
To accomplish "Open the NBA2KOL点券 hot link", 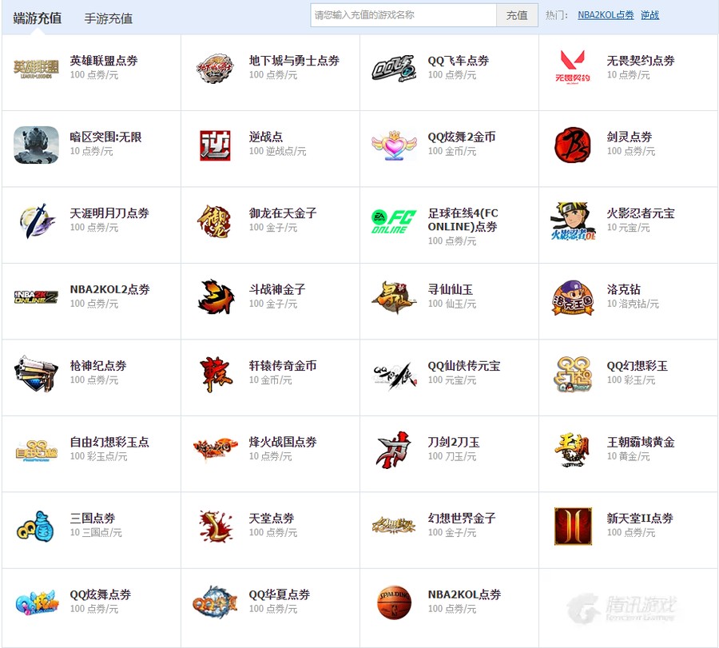I will click(x=606, y=15).
